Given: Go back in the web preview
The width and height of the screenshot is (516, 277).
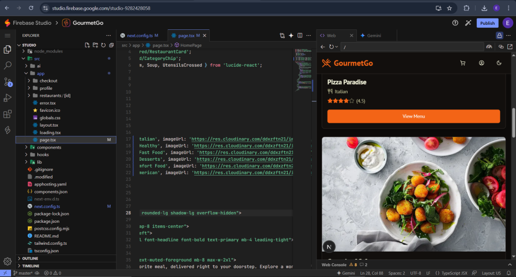Looking at the screenshot, I should [x=323, y=47].
